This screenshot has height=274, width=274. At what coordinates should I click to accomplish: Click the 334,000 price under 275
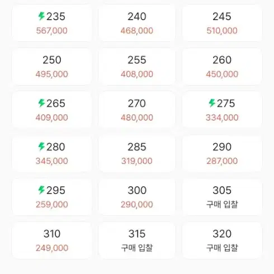point(222,117)
